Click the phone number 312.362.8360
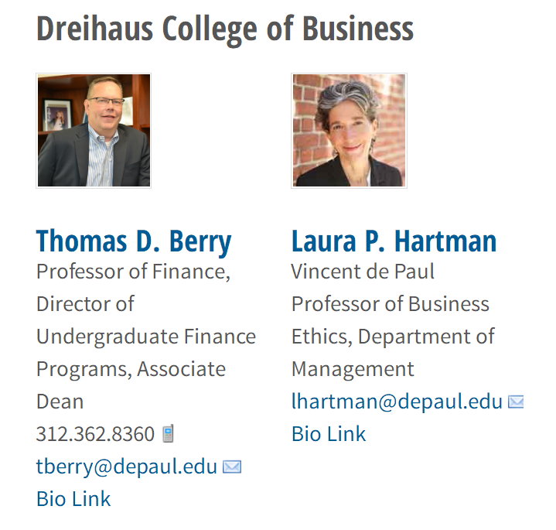This screenshot has width=556, height=530. [95, 434]
